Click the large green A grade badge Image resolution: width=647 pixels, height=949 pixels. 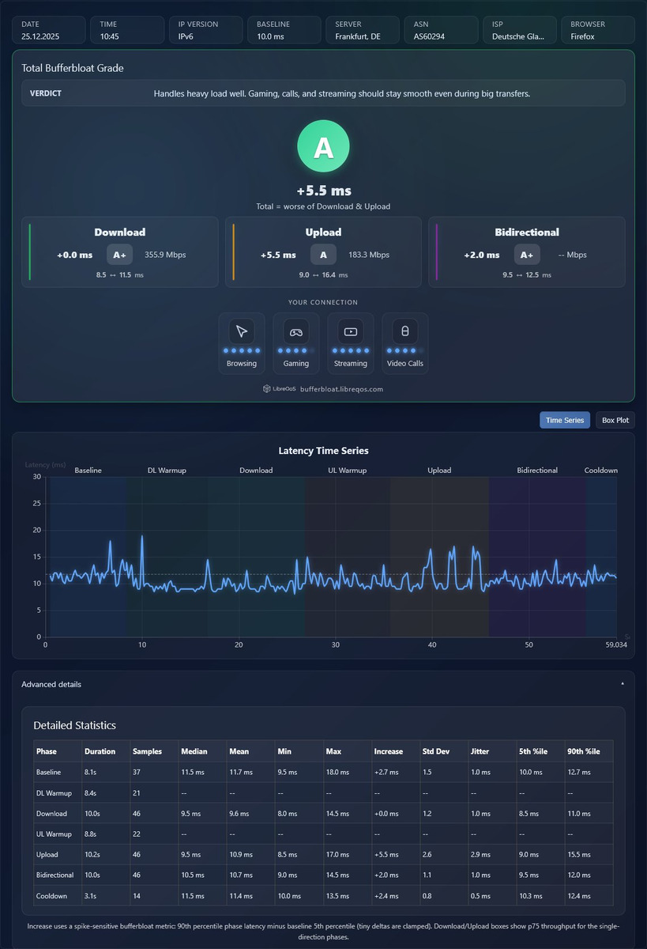[323, 146]
